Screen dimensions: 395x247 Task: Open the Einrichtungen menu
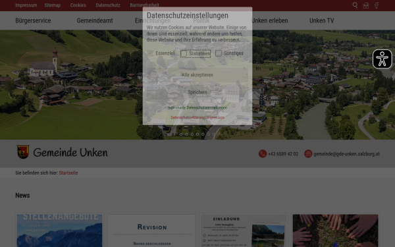point(153,20)
